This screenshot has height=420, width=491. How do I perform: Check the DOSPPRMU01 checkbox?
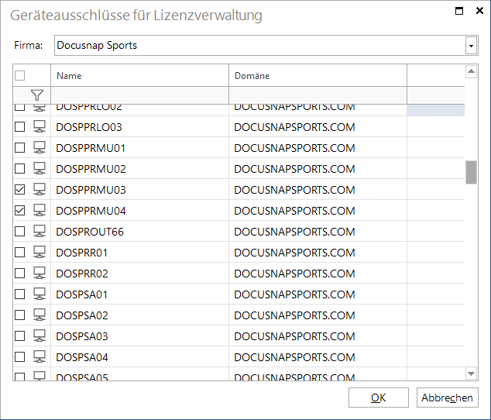pyautogui.click(x=19, y=148)
